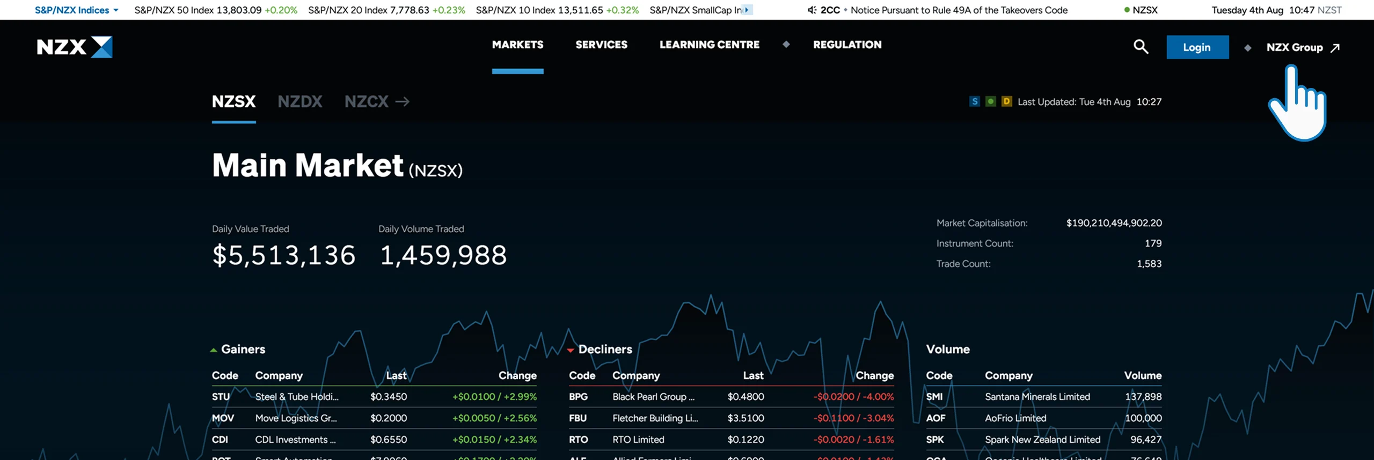Click the S&P/NZX 50 Index ticker
Viewport: 1374px width, 460px height.
coord(216,10)
